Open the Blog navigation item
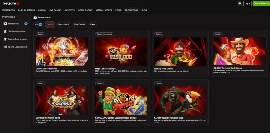The image size is (270, 133). (144, 10)
